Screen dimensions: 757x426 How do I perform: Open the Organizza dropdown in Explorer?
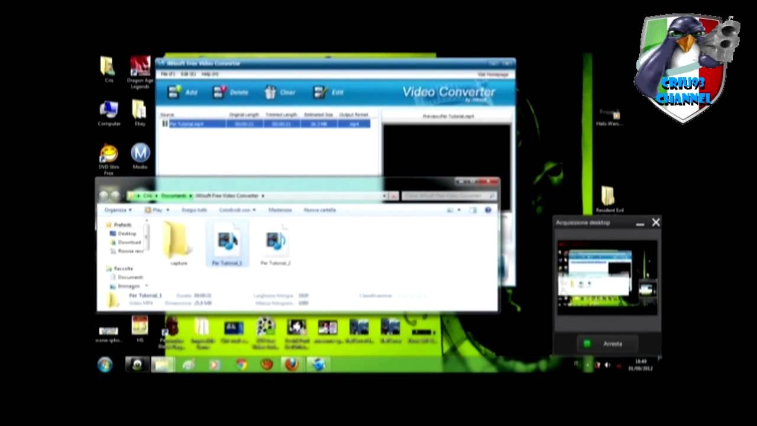tap(118, 210)
